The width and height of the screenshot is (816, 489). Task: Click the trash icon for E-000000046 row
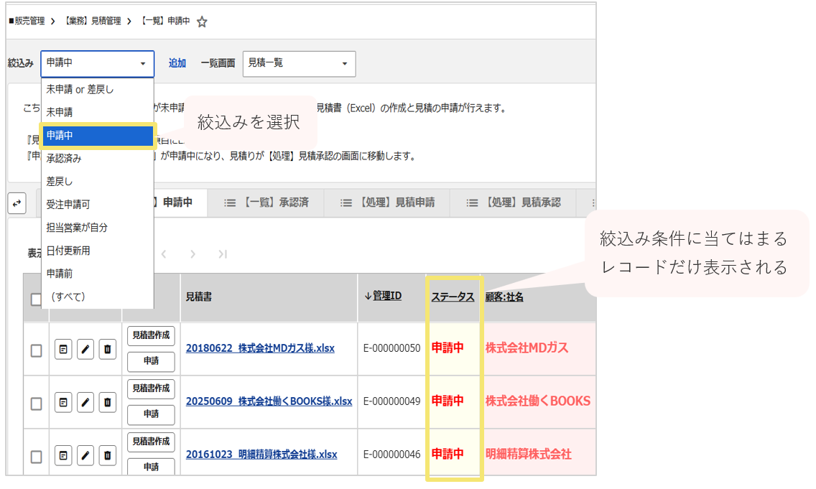click(x=107, y=456)
